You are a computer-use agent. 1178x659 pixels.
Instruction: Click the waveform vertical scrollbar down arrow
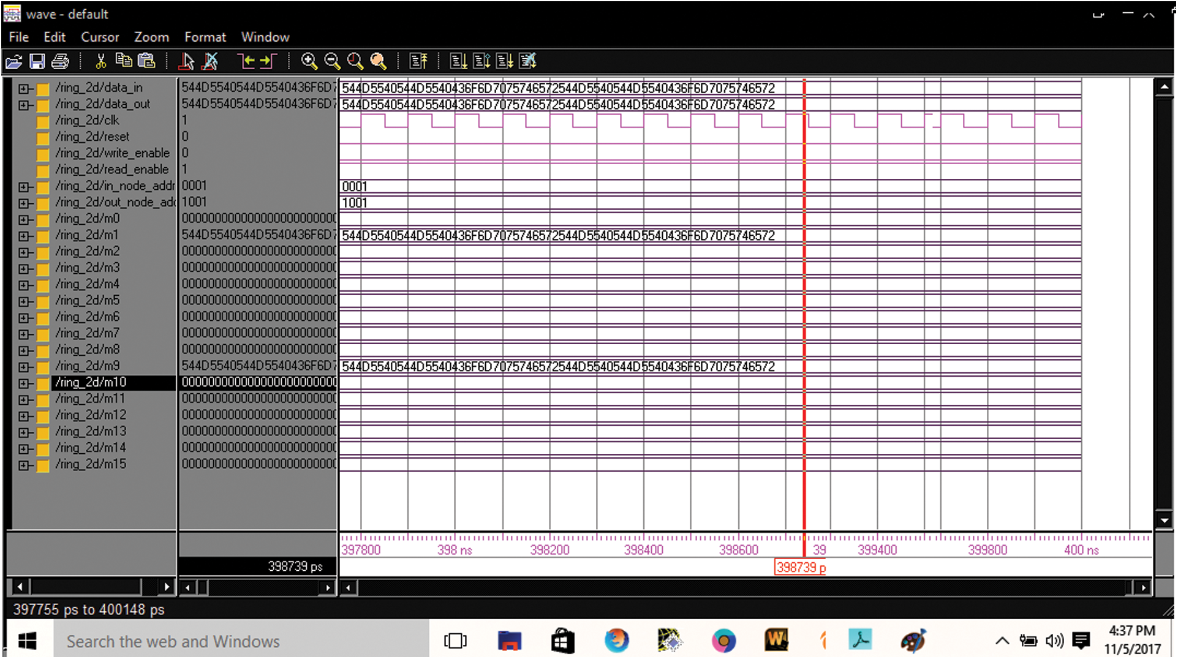(x=1164, y=521)
